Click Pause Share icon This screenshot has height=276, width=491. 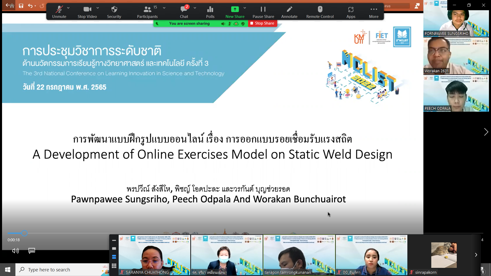pos(263,12)
